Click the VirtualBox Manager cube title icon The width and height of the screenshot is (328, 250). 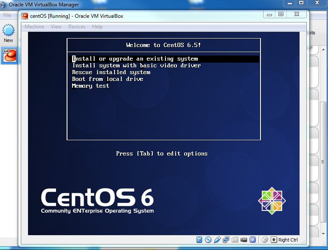coord(3,4)
